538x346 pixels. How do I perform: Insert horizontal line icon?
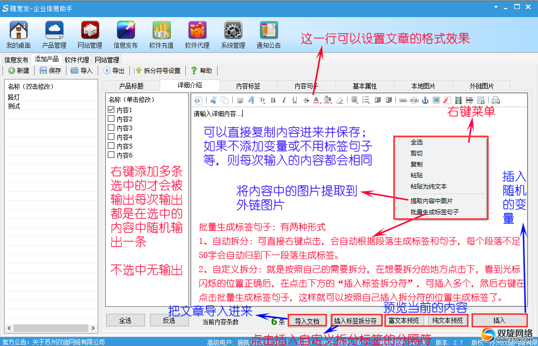[469, 100]
